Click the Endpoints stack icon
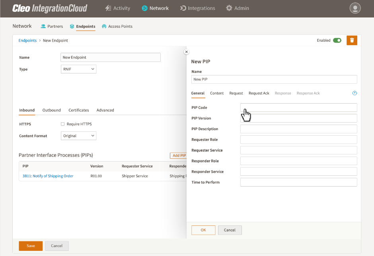The image size is (374, 256). pyautogui.click(x=72, y=26)
